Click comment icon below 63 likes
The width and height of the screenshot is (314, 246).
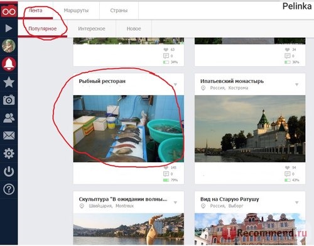pyautogui.click(x=166, y=56)
